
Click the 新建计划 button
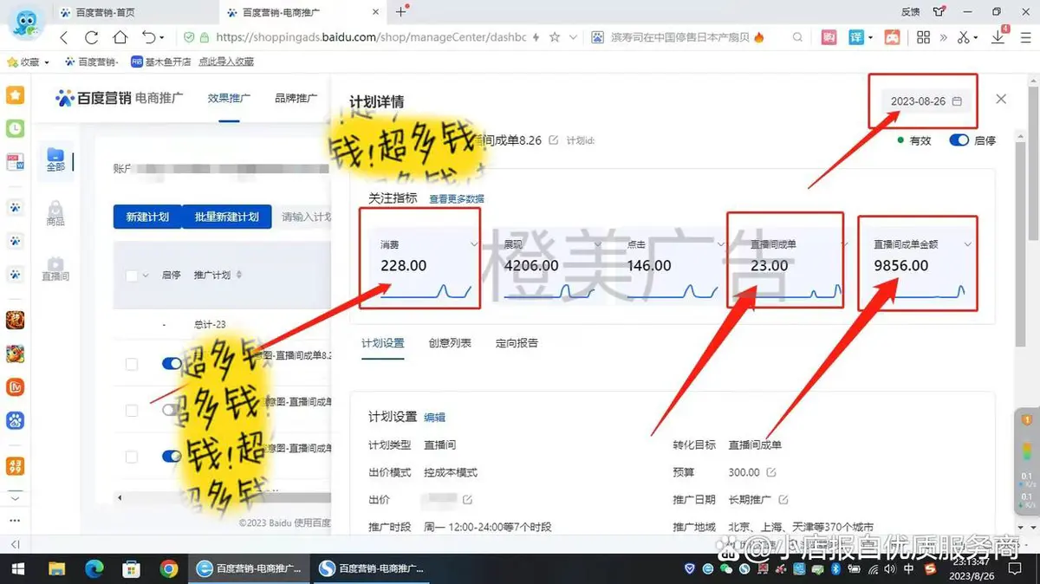[147, 217]
